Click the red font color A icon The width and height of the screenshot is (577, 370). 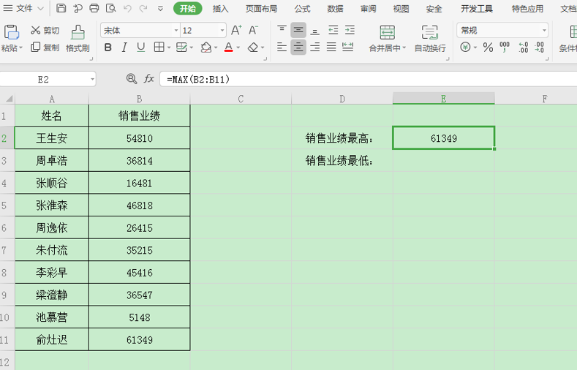[x=228, y=47]
